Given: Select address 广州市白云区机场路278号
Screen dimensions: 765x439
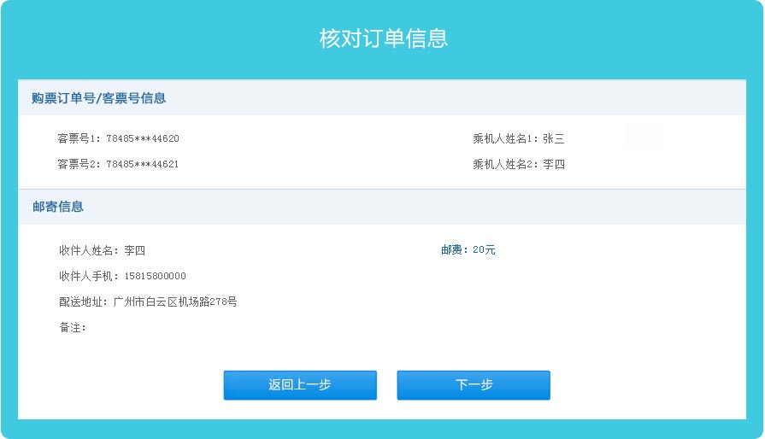Looking at the screenshot, I should tap(175, 301).
